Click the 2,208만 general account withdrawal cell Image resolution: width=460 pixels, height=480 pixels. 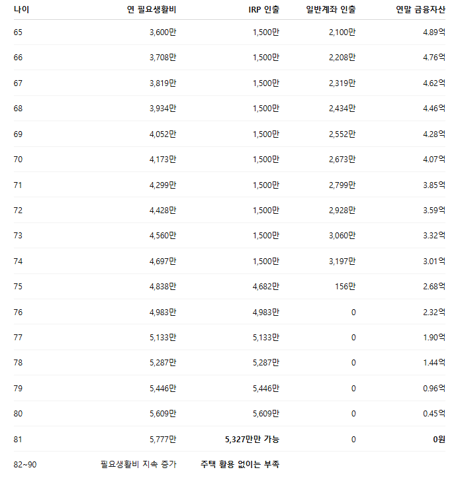(x=342, y=58)
